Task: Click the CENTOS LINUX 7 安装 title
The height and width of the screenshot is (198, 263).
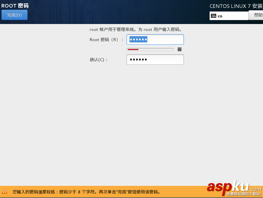Action: click(236, 6)
